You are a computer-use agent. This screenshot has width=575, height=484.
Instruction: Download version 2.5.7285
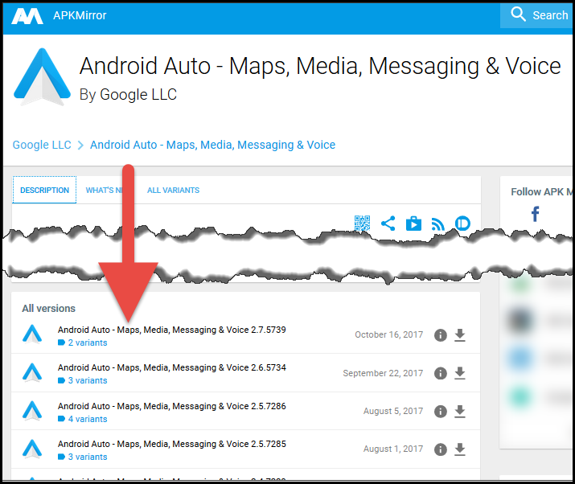pos(460,449)
